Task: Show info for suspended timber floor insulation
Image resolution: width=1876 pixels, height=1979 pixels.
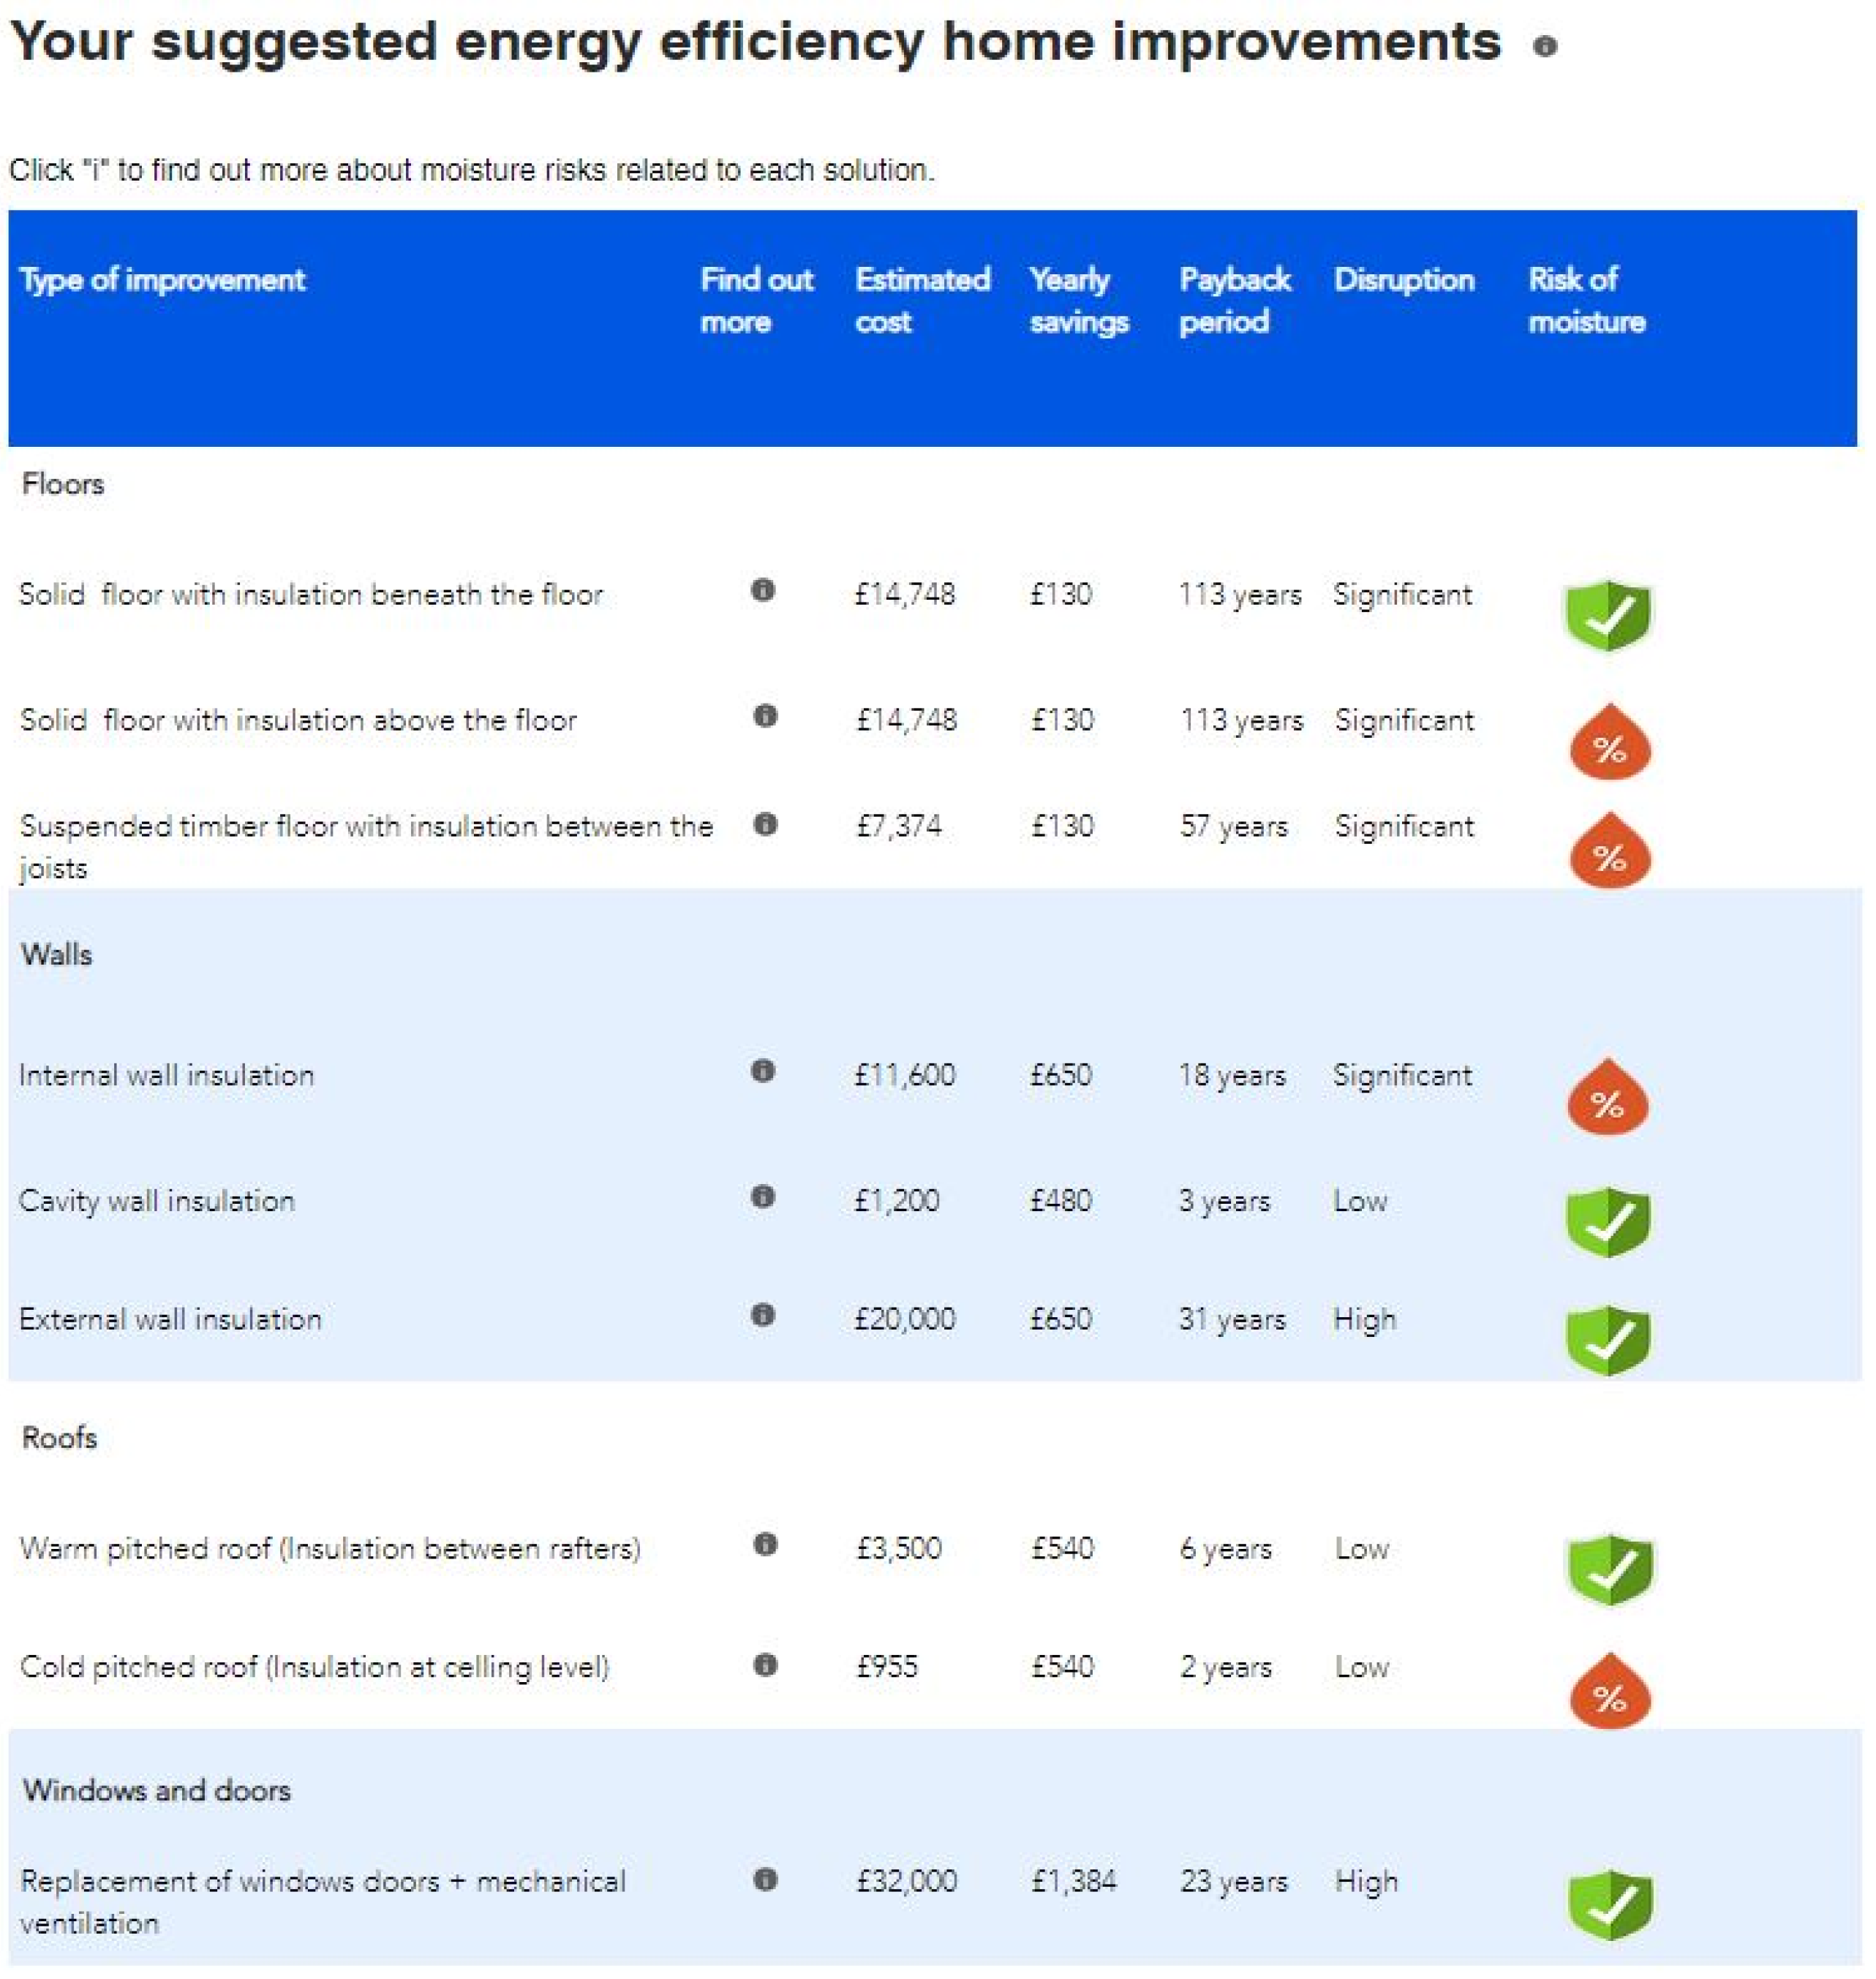Action: (x=765, y=824)
